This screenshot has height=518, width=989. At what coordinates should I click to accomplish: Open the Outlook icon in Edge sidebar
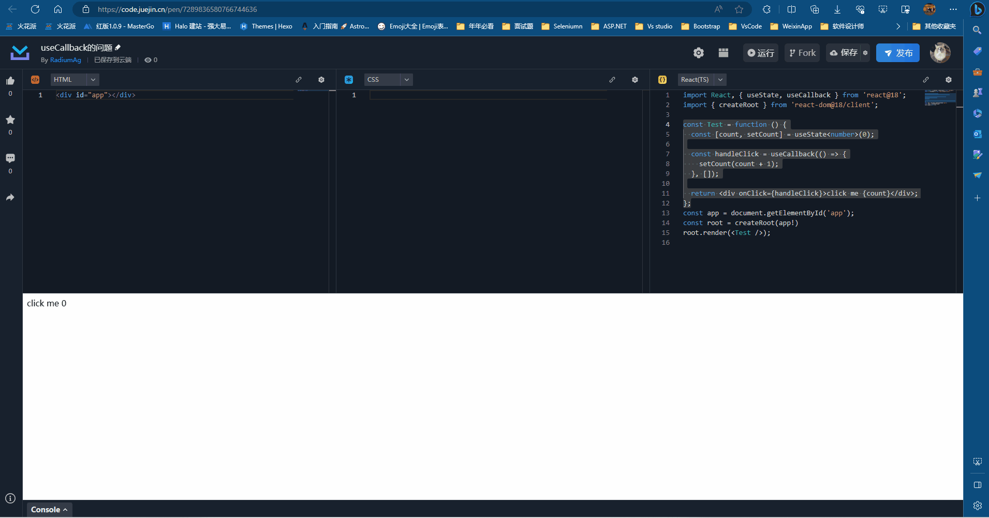coord(977,134)
